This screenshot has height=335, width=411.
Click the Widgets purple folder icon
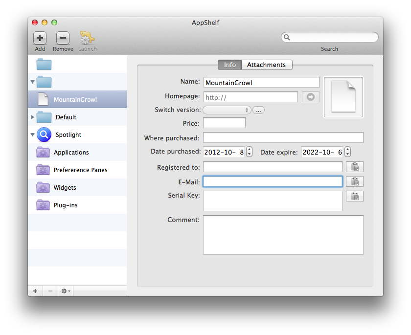[43, 187]
